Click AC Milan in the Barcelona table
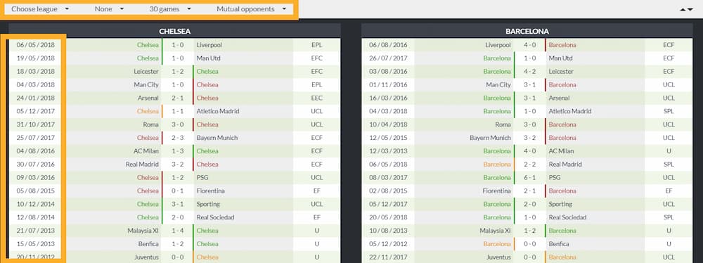 click(x=561, y=150)
